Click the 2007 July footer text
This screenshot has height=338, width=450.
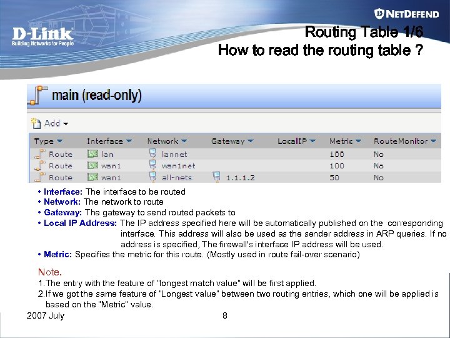pyautogui.click(x=46, y=315)
